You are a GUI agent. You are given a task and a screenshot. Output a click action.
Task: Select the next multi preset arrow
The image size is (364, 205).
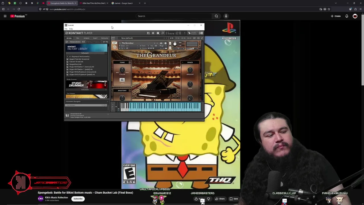click(x=166, y=38)
